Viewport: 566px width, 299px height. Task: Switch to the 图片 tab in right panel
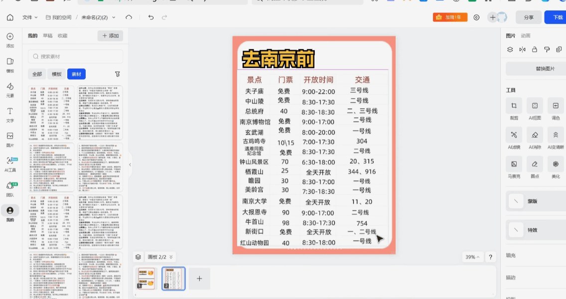tap(511, 36)
